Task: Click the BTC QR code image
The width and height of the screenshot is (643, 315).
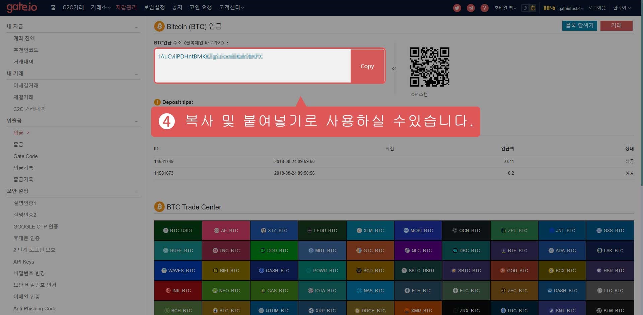Action: point(429,67)
